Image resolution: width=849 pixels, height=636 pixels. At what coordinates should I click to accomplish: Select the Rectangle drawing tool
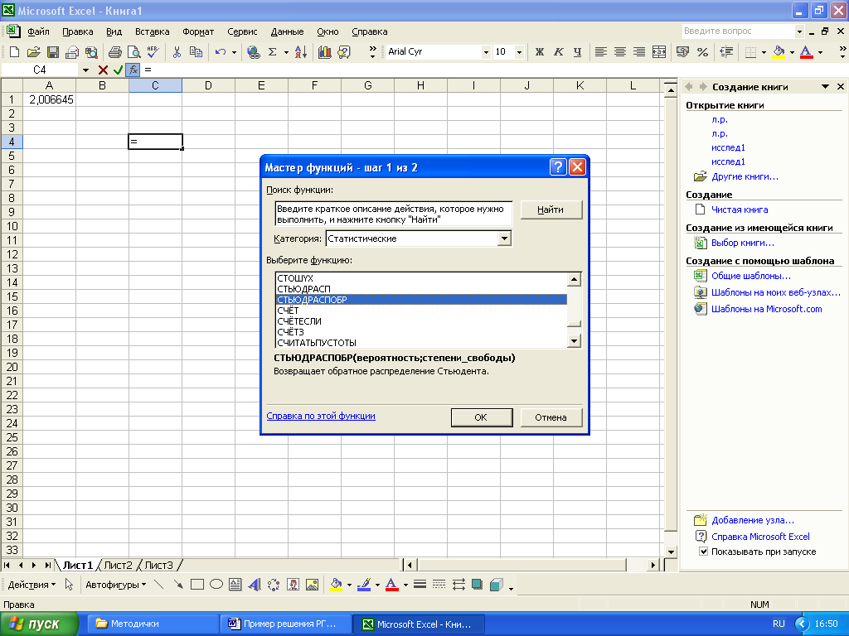coord(197,585)
